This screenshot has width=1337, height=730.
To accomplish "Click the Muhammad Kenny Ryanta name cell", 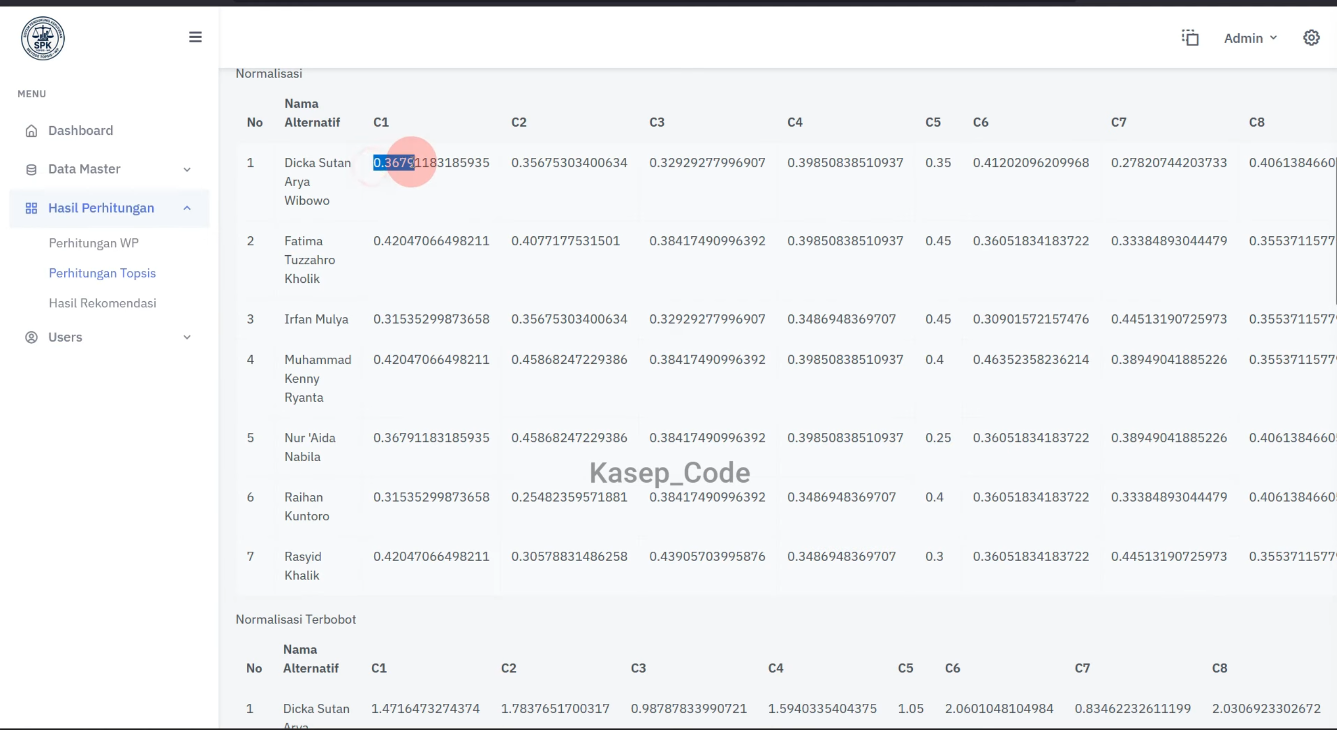I will click(318, 379).
